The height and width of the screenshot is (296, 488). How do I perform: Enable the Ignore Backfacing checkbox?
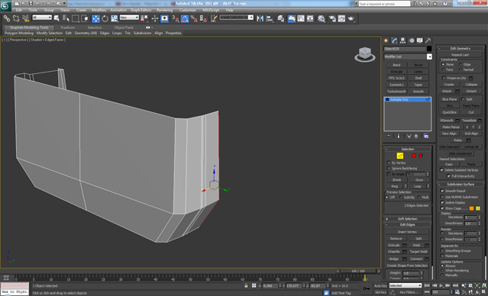tap(389, 168)
